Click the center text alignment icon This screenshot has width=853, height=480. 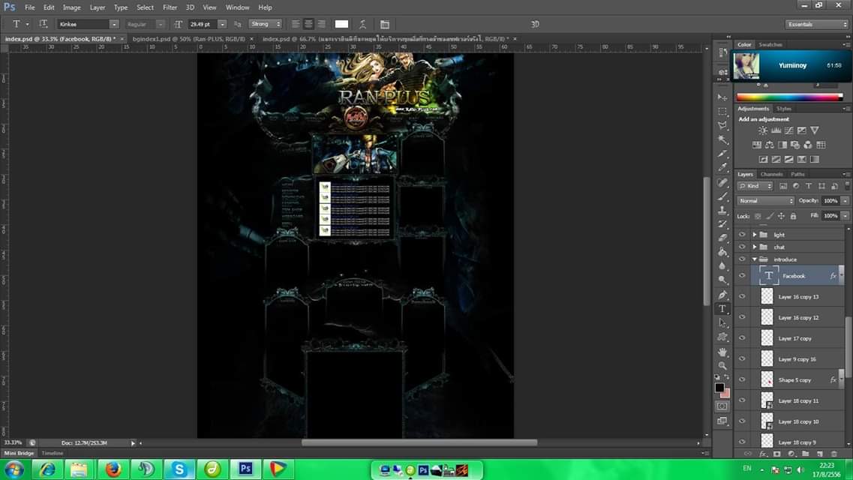tap(308, 25)
